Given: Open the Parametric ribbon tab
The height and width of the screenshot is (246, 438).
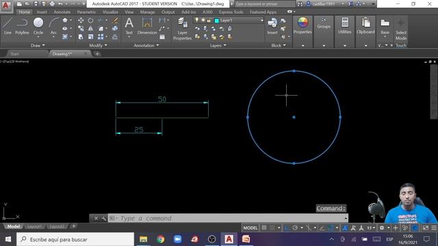Looking at the screenshot, I should 87,12.
